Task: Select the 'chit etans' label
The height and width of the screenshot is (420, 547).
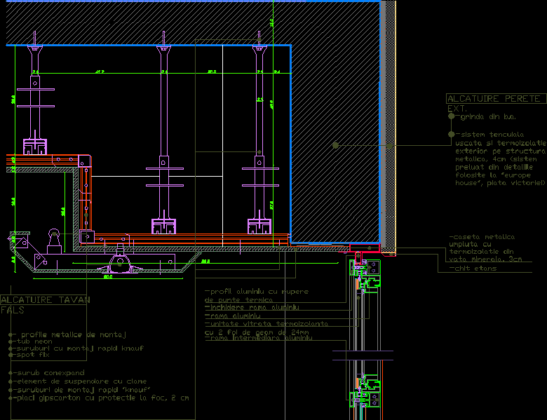Action: (x=475, y=269)
